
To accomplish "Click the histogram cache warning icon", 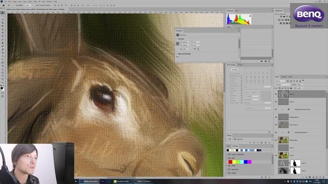I will tap(250, 16).
